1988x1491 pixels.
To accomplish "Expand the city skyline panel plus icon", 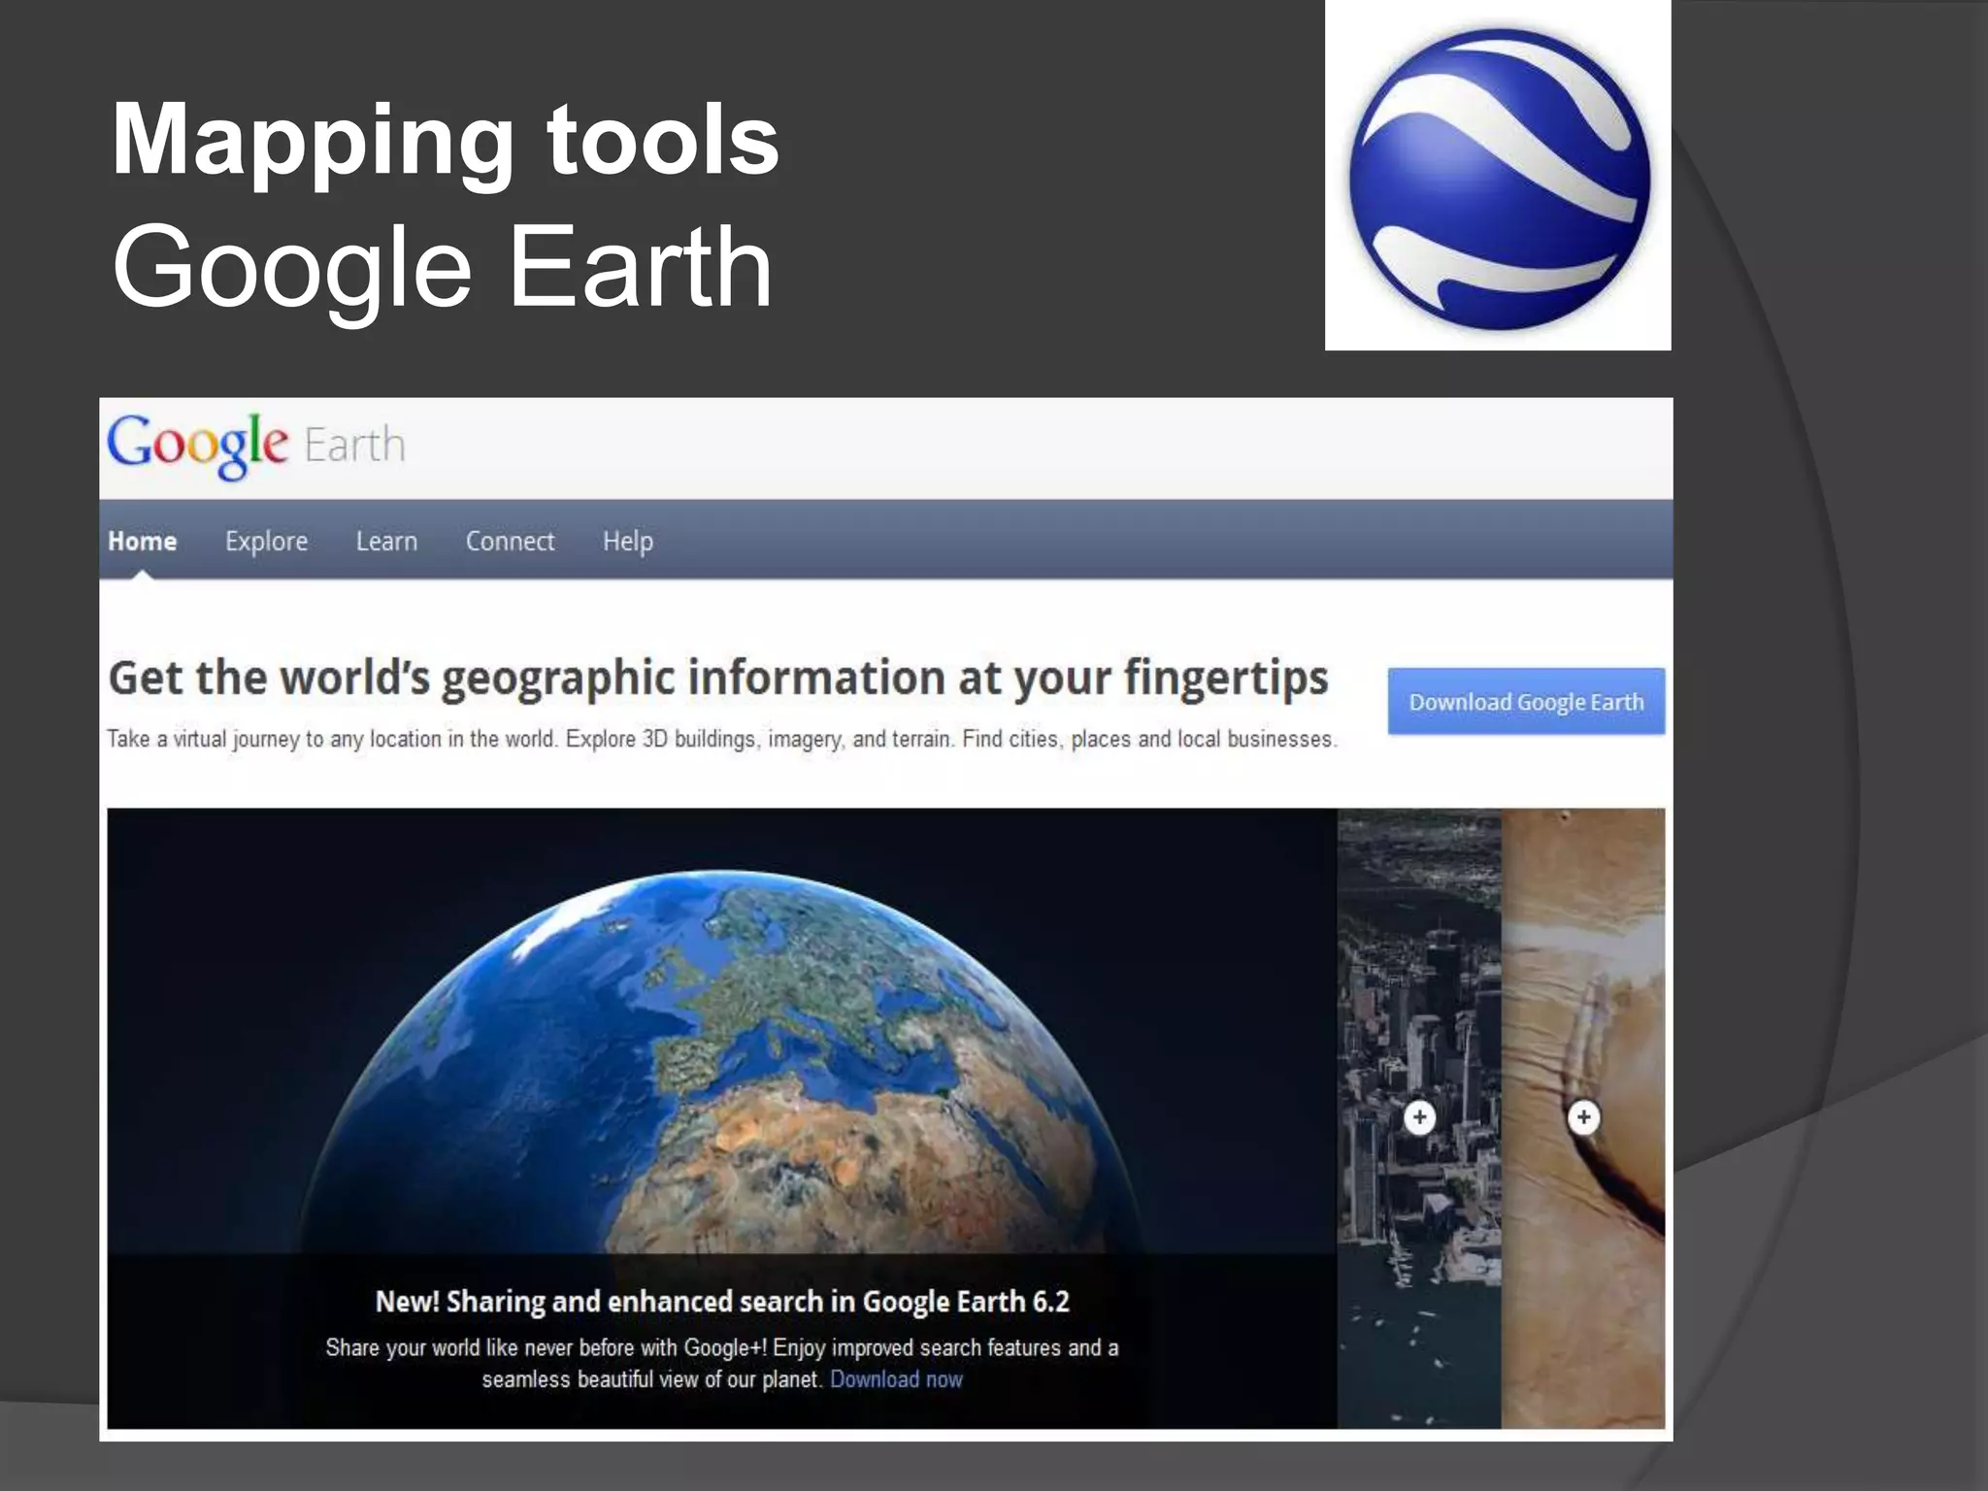I will 1419,1117.
